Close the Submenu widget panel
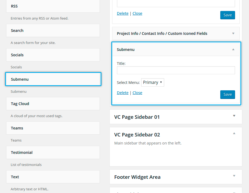The height and width of the screenshot is (193, 249). pyautogui.click(x=137, y=93)
